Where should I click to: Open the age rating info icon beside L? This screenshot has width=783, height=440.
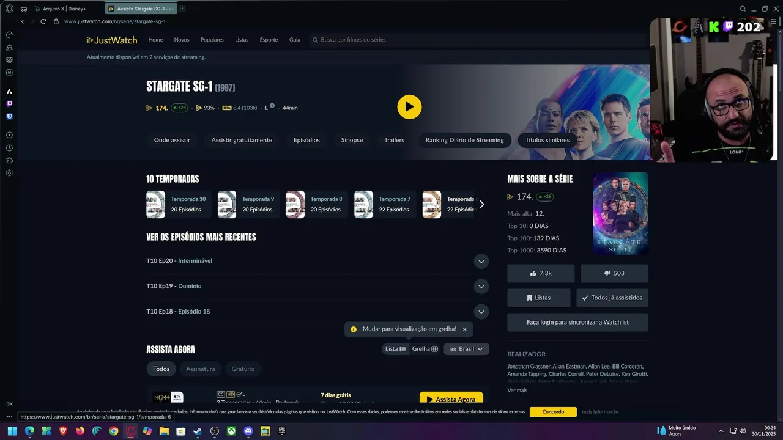point(272,106)
